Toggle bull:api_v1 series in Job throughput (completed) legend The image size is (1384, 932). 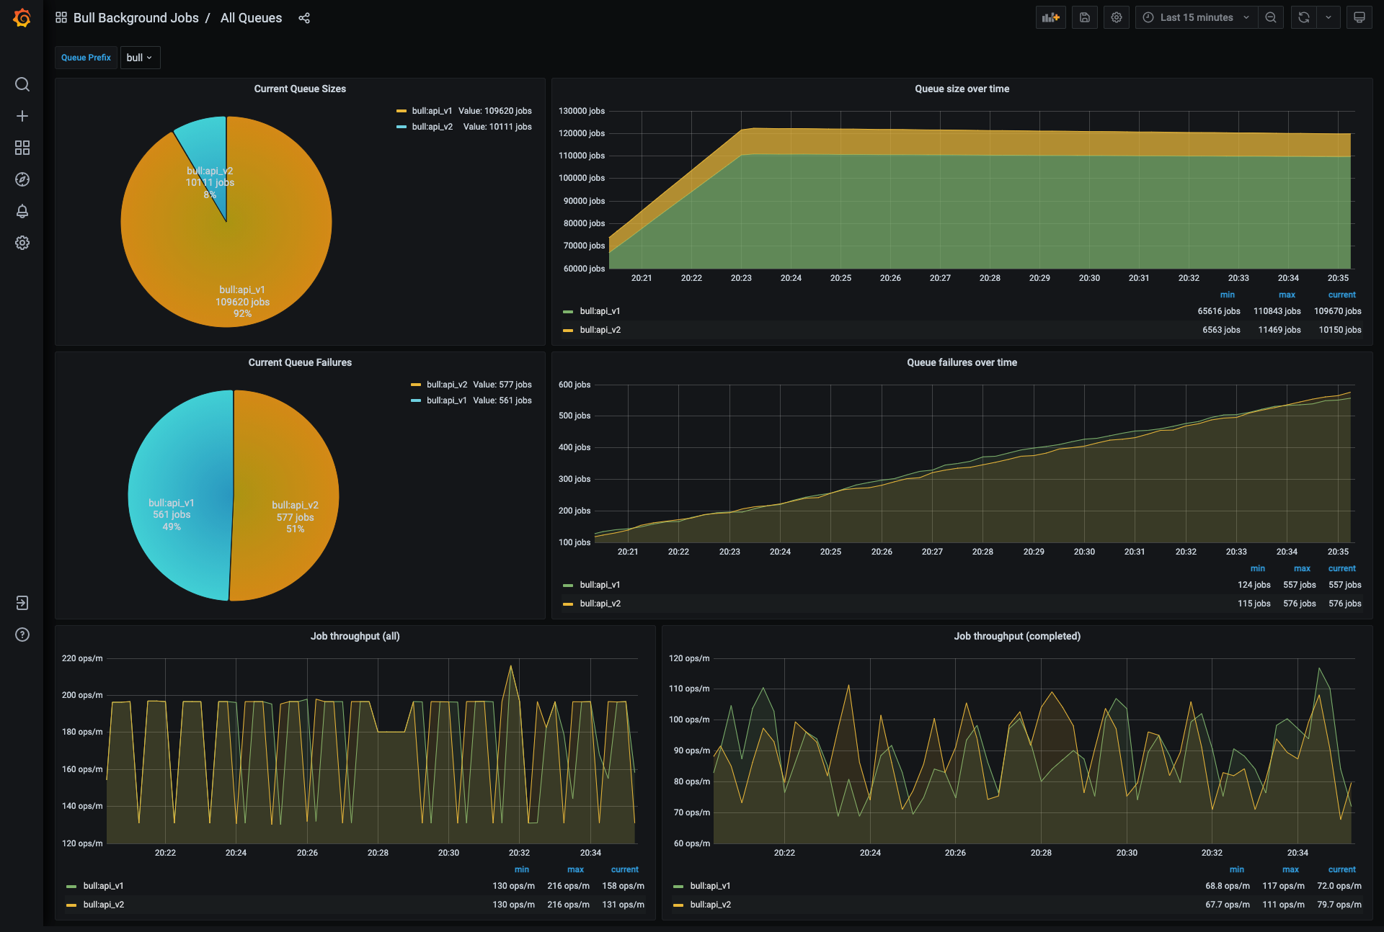[710, 886]
